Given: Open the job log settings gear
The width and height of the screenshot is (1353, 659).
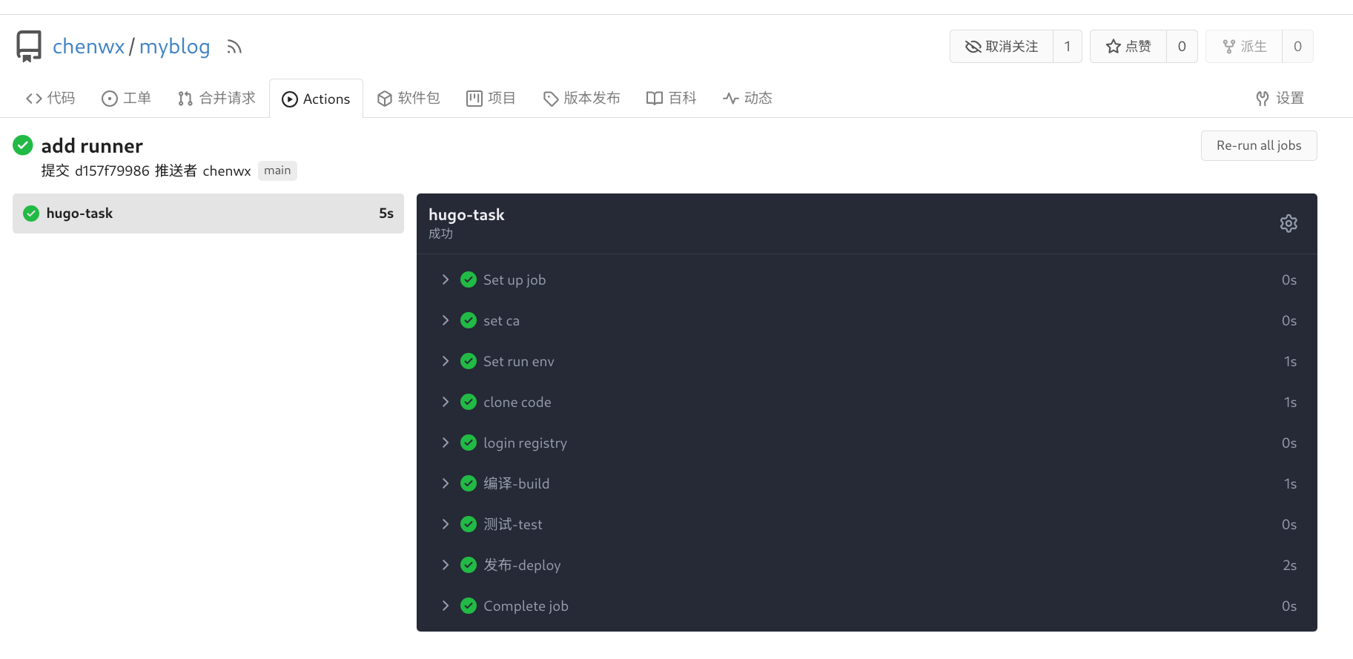Looking at the screenshot, I should click(x=1289, y=223).
